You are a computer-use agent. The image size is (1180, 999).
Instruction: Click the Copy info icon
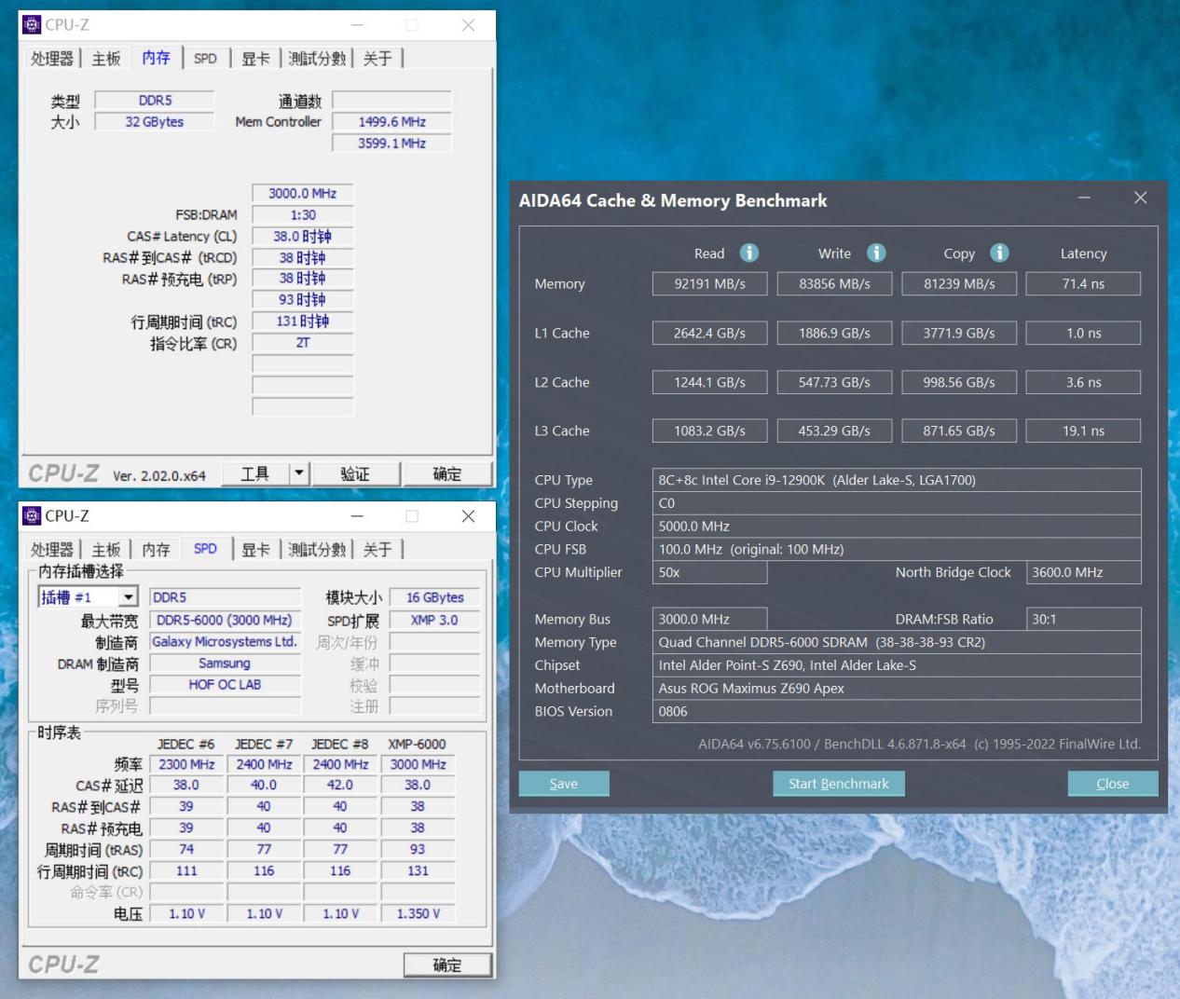coord(999,253)
